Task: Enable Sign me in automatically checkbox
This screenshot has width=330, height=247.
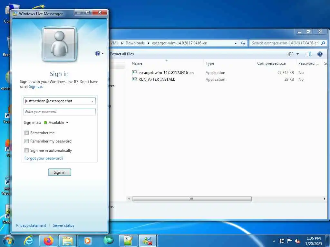Action: pyautogui.click(x=26, y=151)
